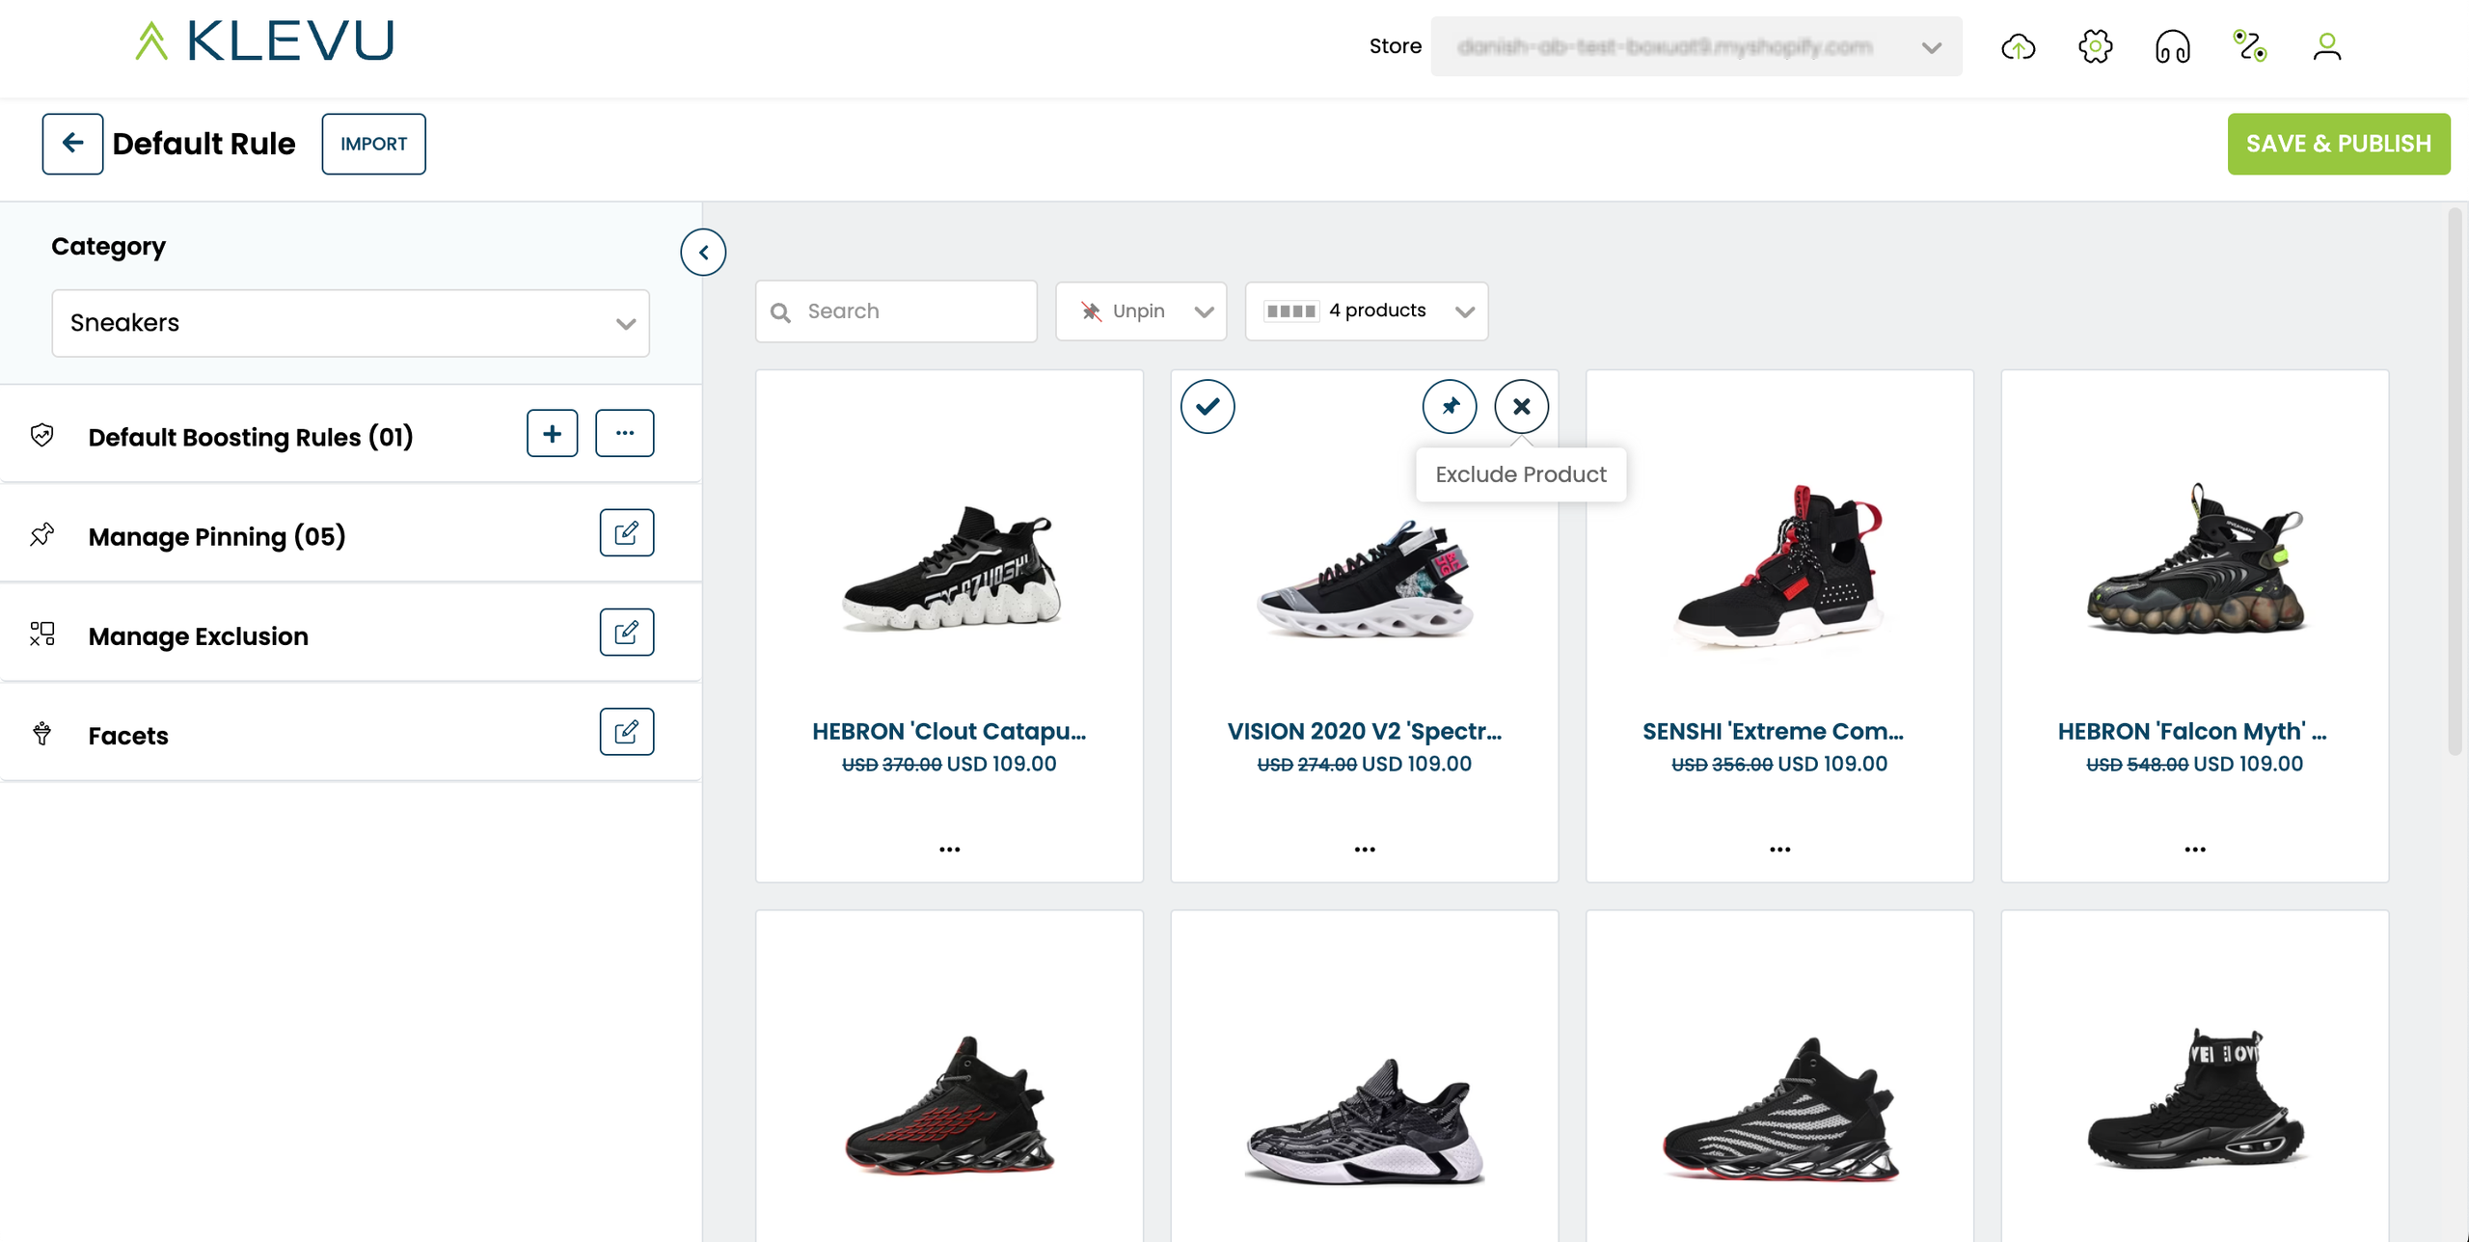This screenshot has height=1242, width=2469.
Task: Exclude the VISION 2020 V2 product
Action: 1521,406
